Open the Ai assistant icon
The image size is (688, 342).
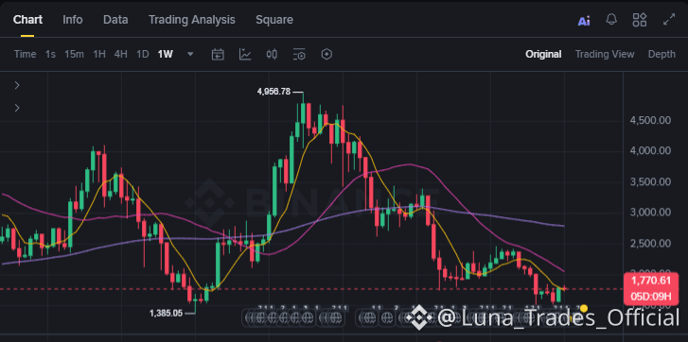(x=584, y=21)
